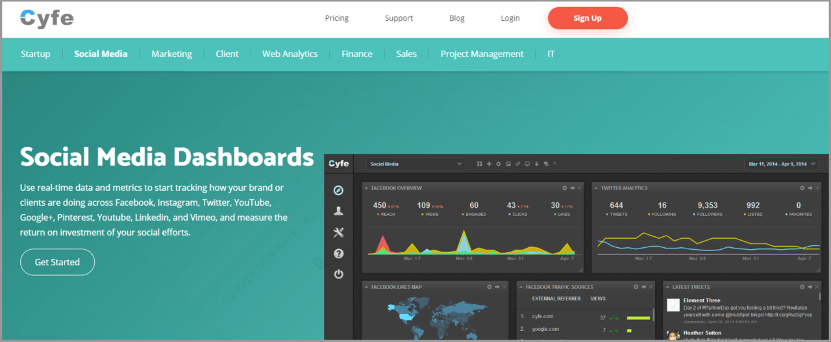Click Heather Sutton tweet author name
The width and height of the screenshot is (831, 342).
click(x=703, y=333)
